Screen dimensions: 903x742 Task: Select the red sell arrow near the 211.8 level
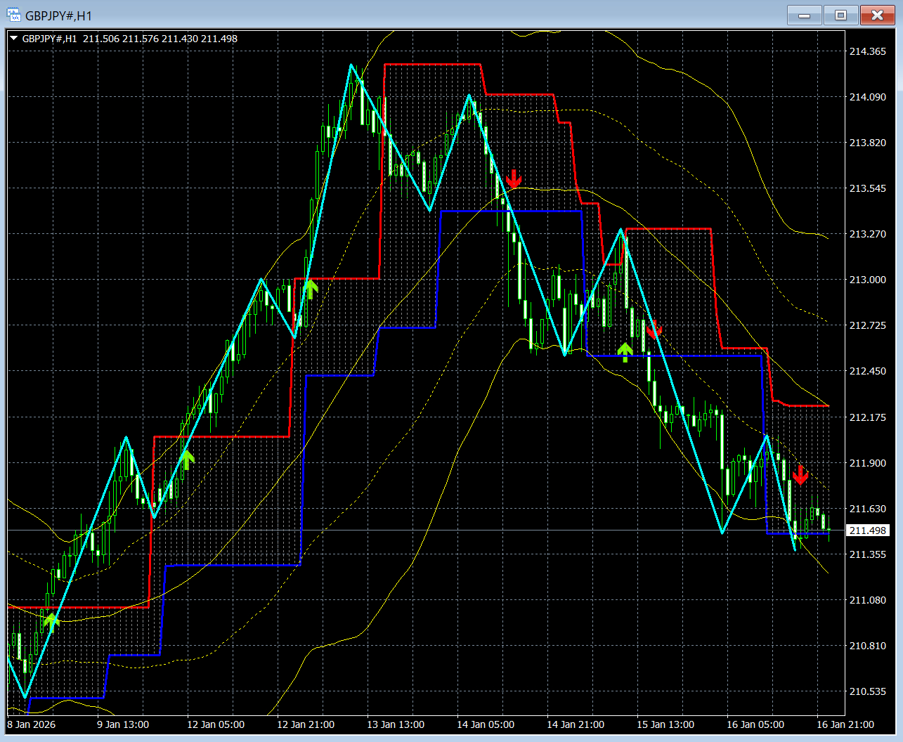point(800,475)
